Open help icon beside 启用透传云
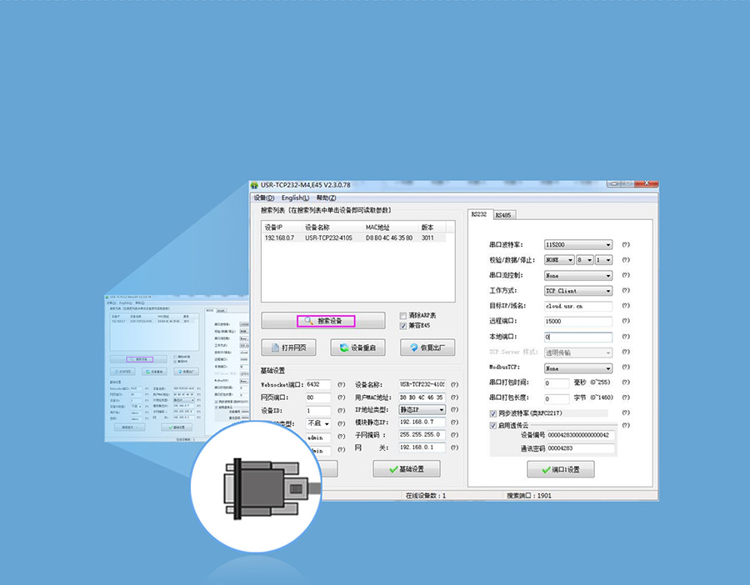 pyautogui.click(x=626, y=426)
